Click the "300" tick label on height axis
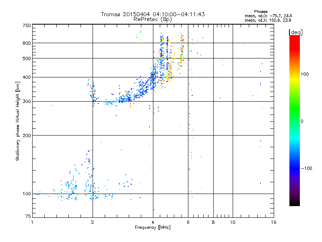The image size is (322, 242). coord(27,102)
